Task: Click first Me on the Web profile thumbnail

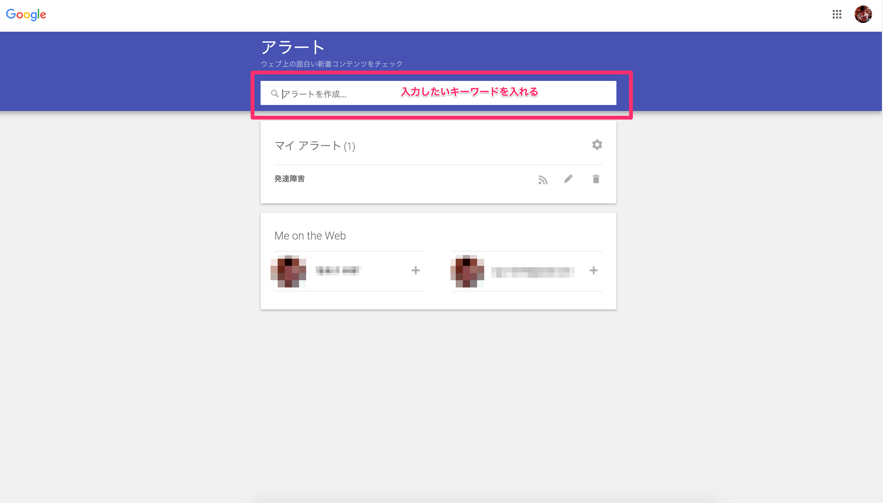Action: tap(288, 271)
